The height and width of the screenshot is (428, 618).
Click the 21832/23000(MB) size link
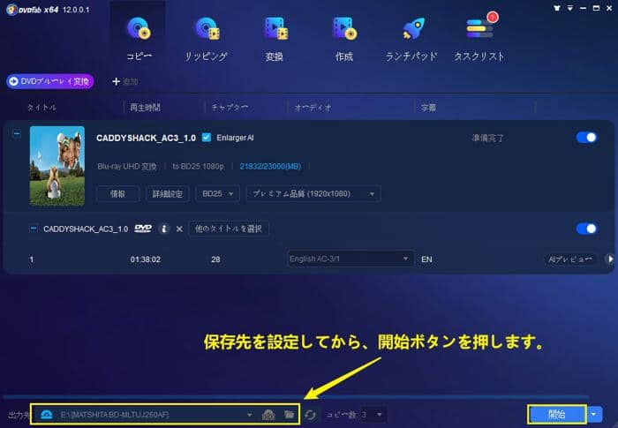tap(270, 166)
